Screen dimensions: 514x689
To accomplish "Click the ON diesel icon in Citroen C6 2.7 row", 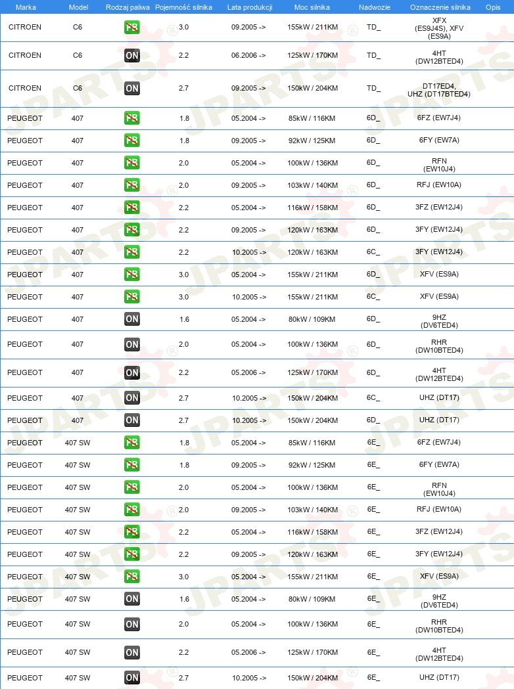I will [x=132, y=88].
